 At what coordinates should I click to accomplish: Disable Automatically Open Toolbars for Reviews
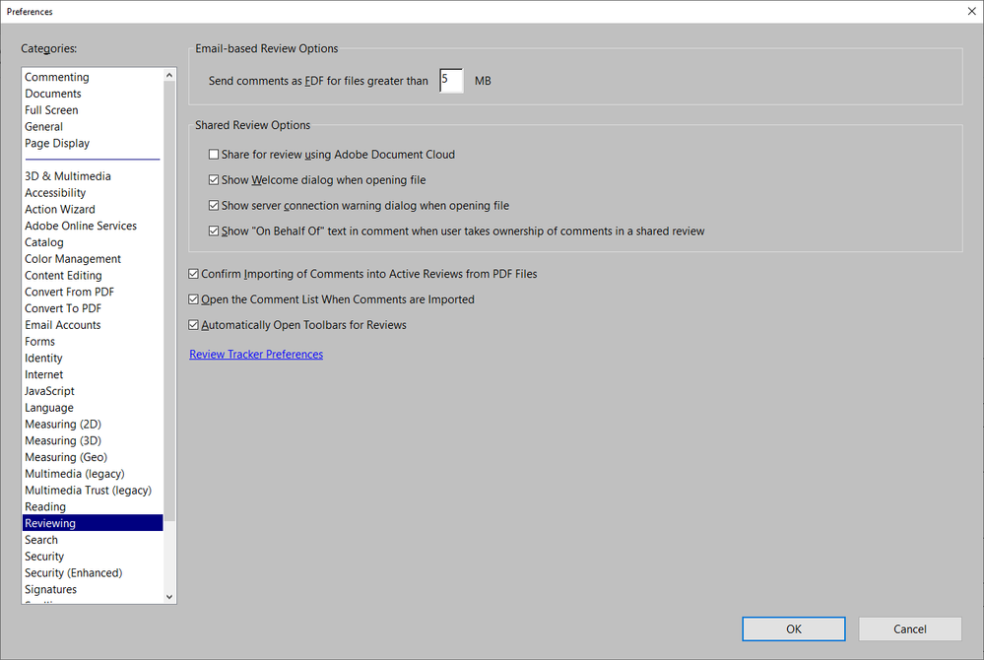click(x=193, y=324)
